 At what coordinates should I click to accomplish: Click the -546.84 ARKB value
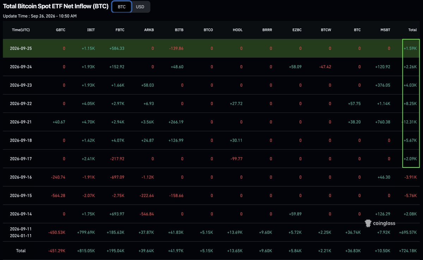147,214
